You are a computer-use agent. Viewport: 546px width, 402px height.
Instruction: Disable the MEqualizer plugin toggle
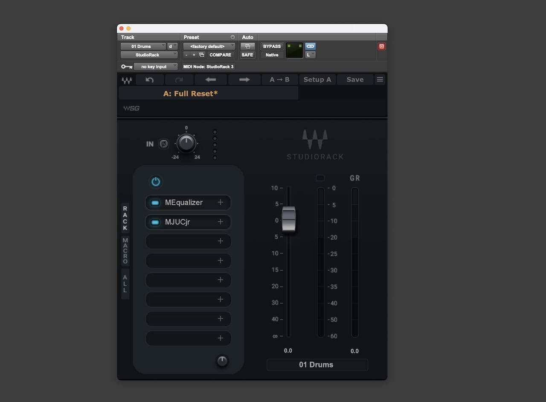[x=155, y=202]
